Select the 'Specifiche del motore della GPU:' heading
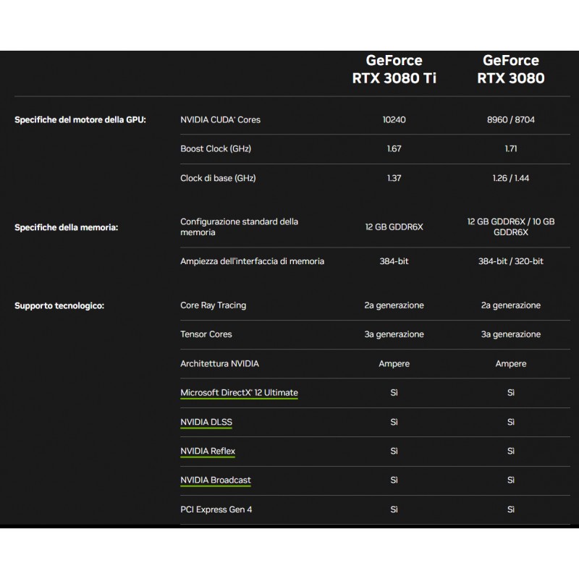Image resolution: width=579 pixels, height=579 pixels. tap(80, 119)
